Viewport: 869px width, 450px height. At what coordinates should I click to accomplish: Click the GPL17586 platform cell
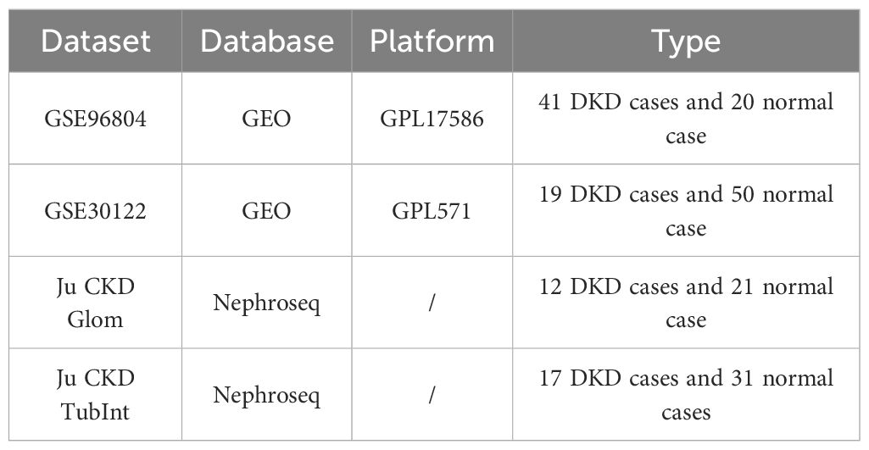tap(432, 119)
